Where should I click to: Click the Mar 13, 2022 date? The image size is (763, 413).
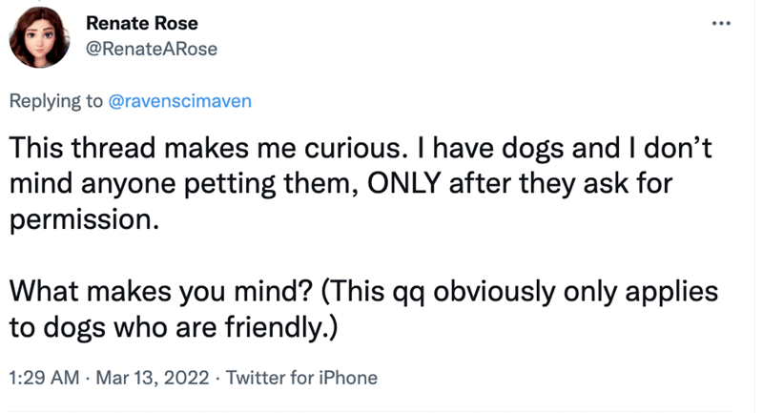tap(153, 378)
